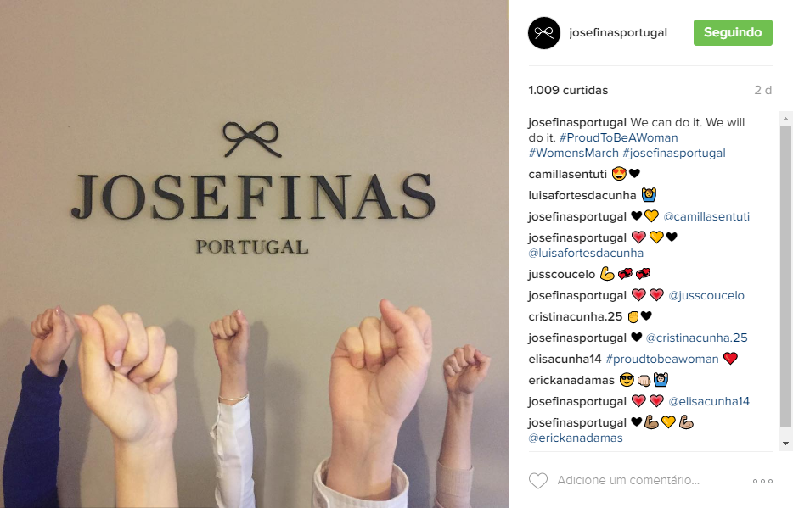Viewport: 793px width, 508px height.
Task: Click the comments scrollbar down arrow
Action: click(785, 444)
